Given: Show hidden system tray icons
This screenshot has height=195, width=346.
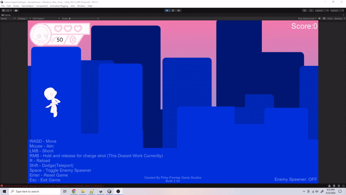Looking at the screenshot, I should point(304,192).
